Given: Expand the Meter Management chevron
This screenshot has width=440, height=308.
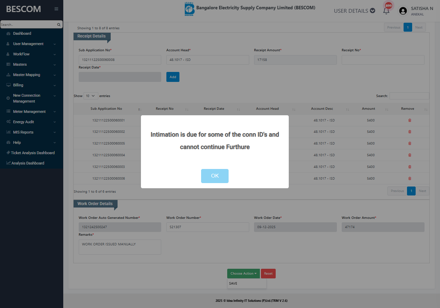Looking at the screenshot, I should pos(55,112).
